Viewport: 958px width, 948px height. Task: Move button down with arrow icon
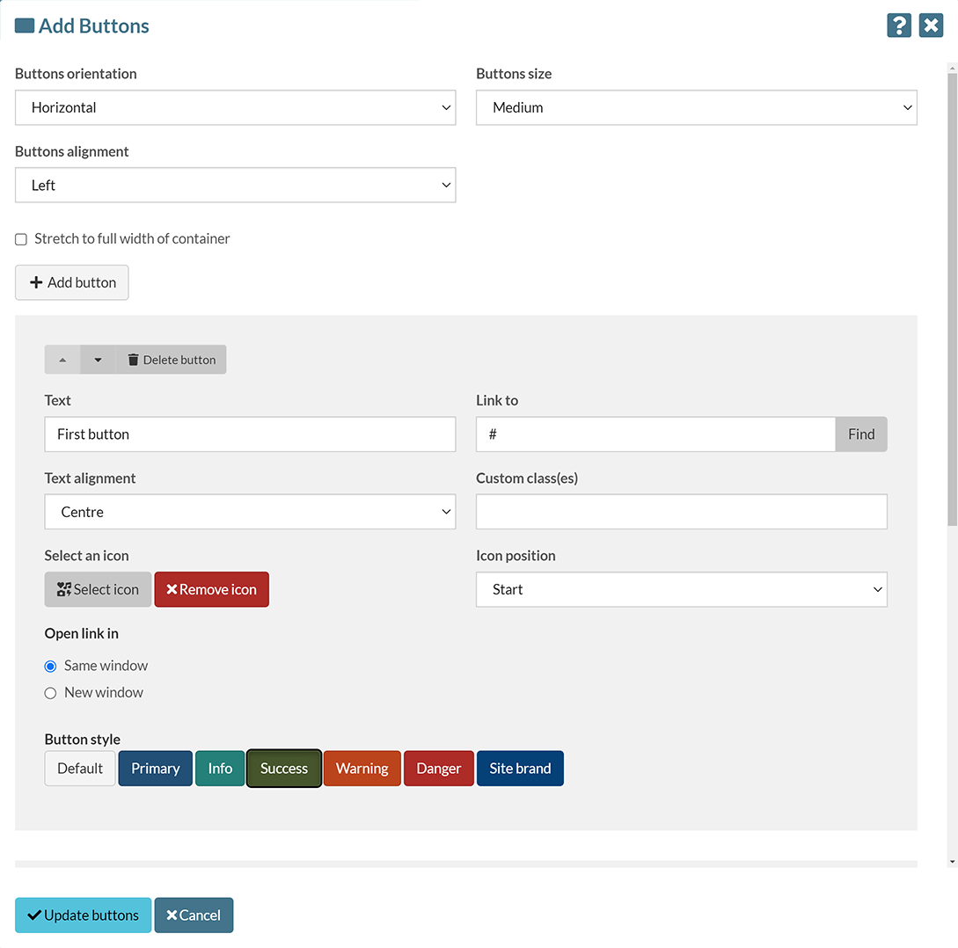(98, 360)
